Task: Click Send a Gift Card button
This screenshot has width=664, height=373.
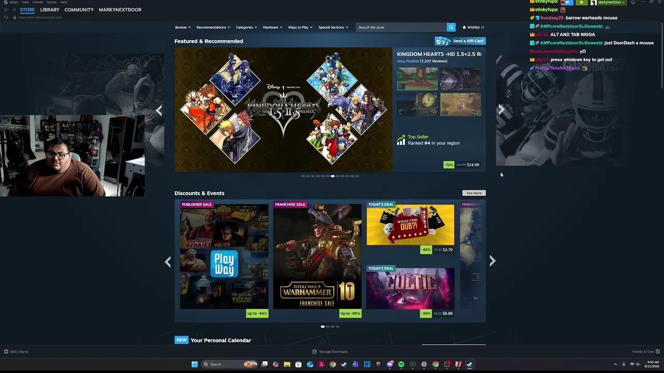Action: tap(460, 41)
